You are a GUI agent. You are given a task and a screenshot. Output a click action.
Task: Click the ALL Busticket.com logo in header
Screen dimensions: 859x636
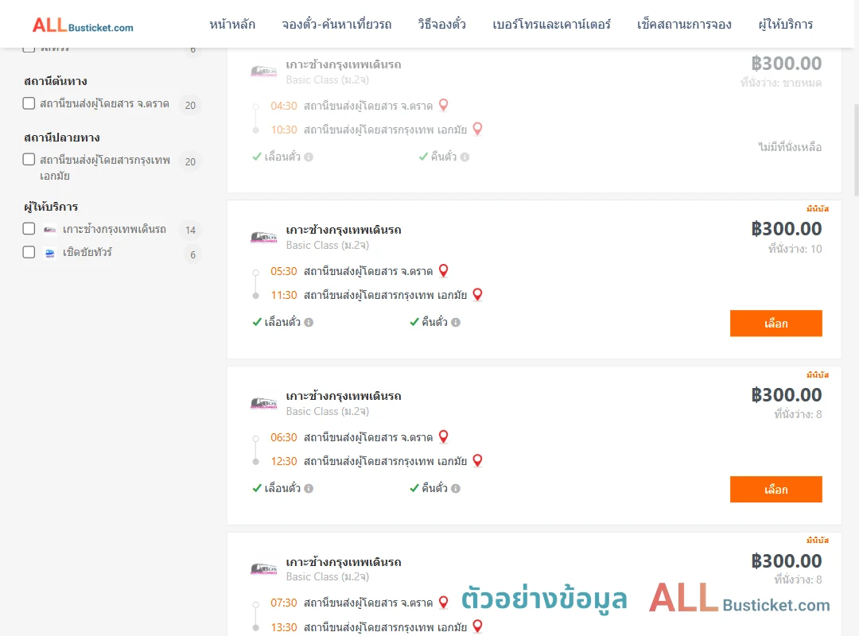(83, 25)
